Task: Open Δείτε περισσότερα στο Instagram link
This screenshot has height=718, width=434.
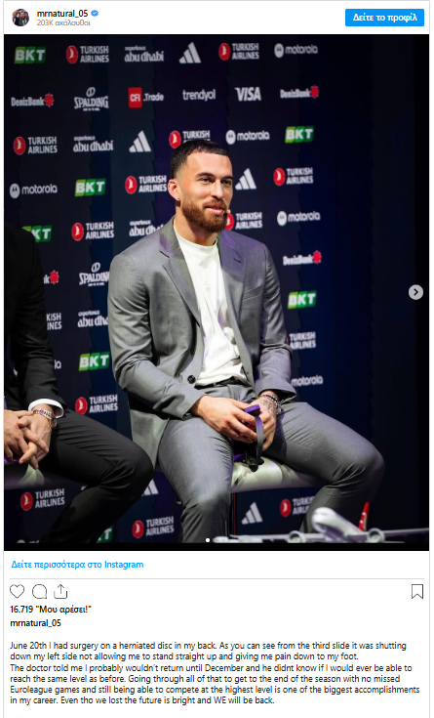Action: [77, 565]
